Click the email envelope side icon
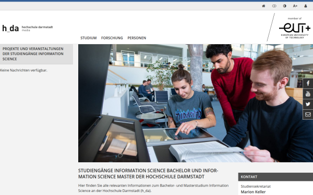This screenshot has height=195, width=313. (308, 114)
